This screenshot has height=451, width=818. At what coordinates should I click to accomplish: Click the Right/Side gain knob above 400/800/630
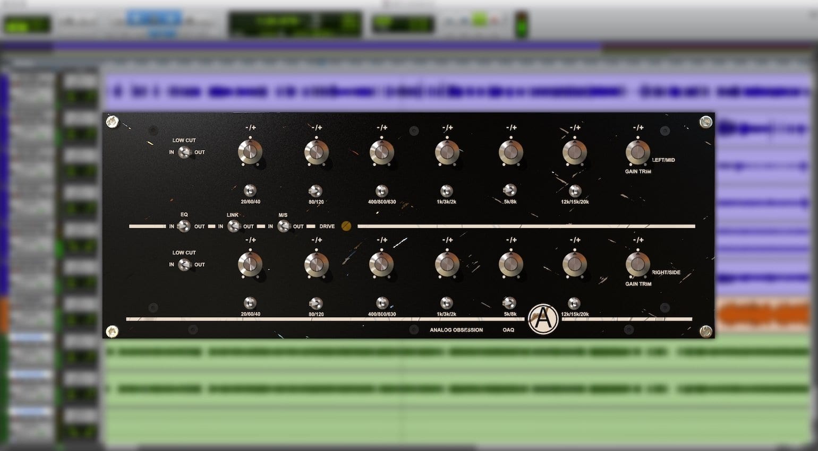(382, 264)
